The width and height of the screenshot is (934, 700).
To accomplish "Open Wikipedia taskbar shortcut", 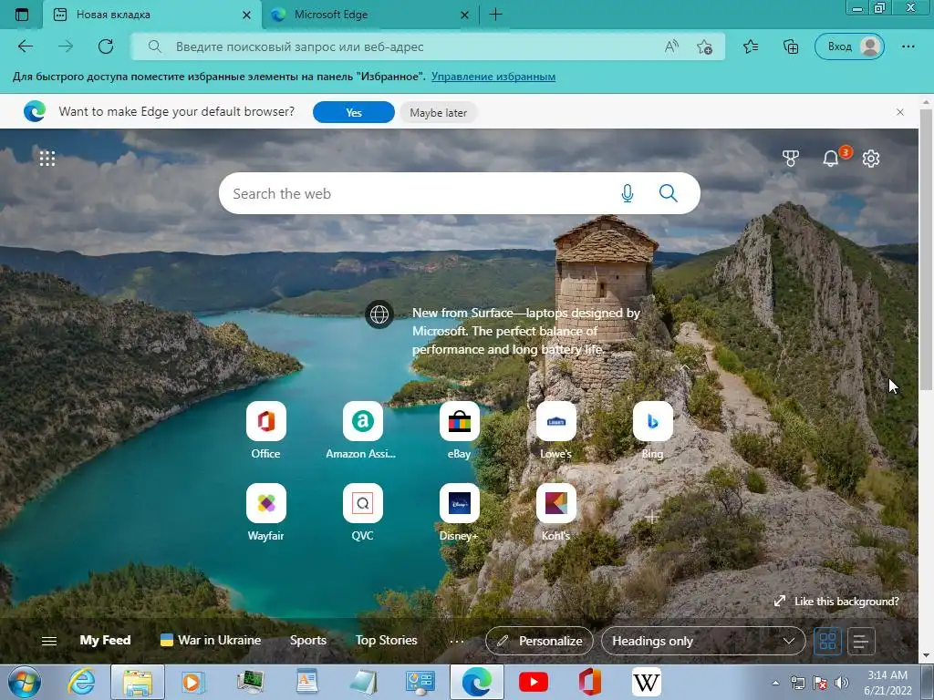I will [647, 683].
